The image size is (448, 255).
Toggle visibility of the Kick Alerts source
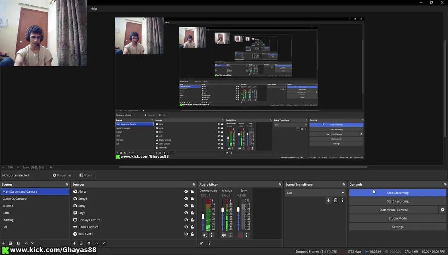coord(186,234)
